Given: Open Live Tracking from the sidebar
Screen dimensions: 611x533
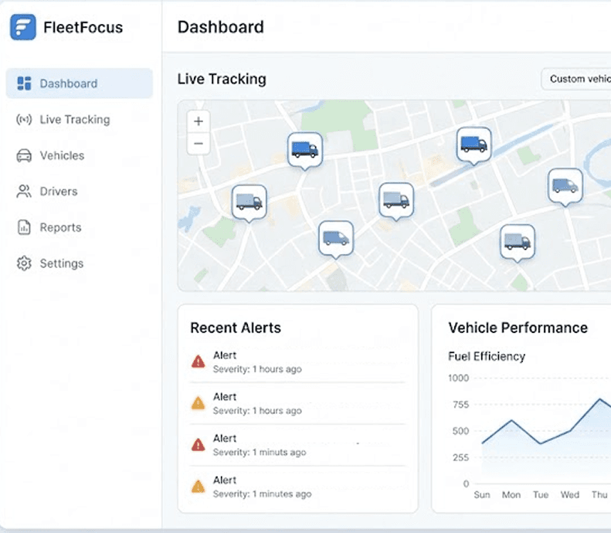Looking at the screenshot, I should pos(74,120).
